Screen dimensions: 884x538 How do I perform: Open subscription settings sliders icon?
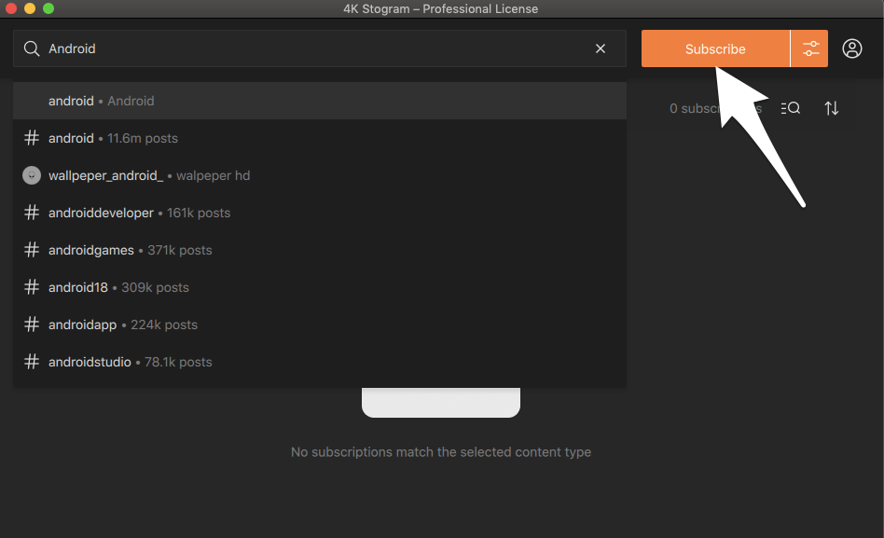click(x=809, y=48)
